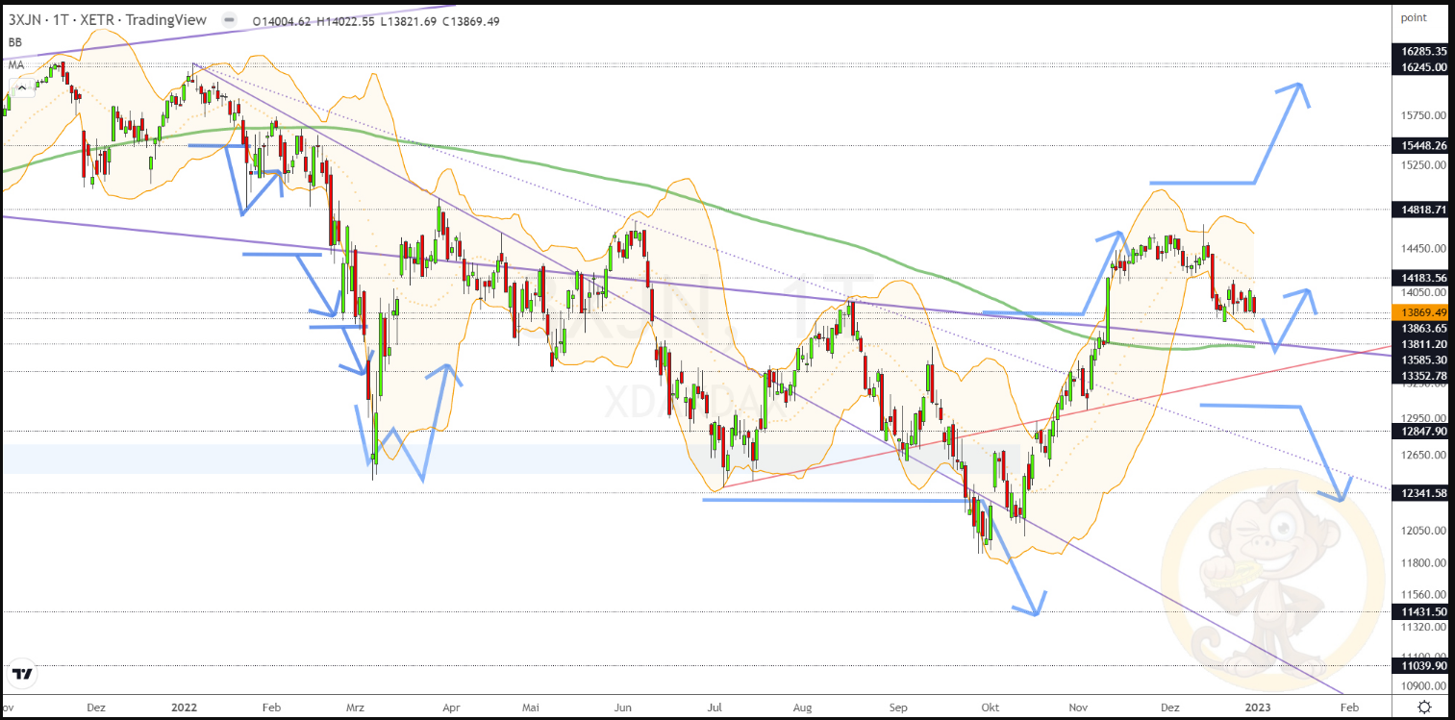The height and width of the screenshot is (720, 1455).
Task: Click the TradingView logo icon
Action: point(23,674)
